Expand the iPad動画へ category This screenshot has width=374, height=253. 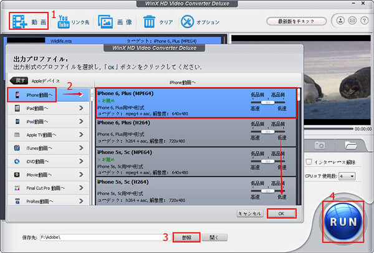point(47,108)
